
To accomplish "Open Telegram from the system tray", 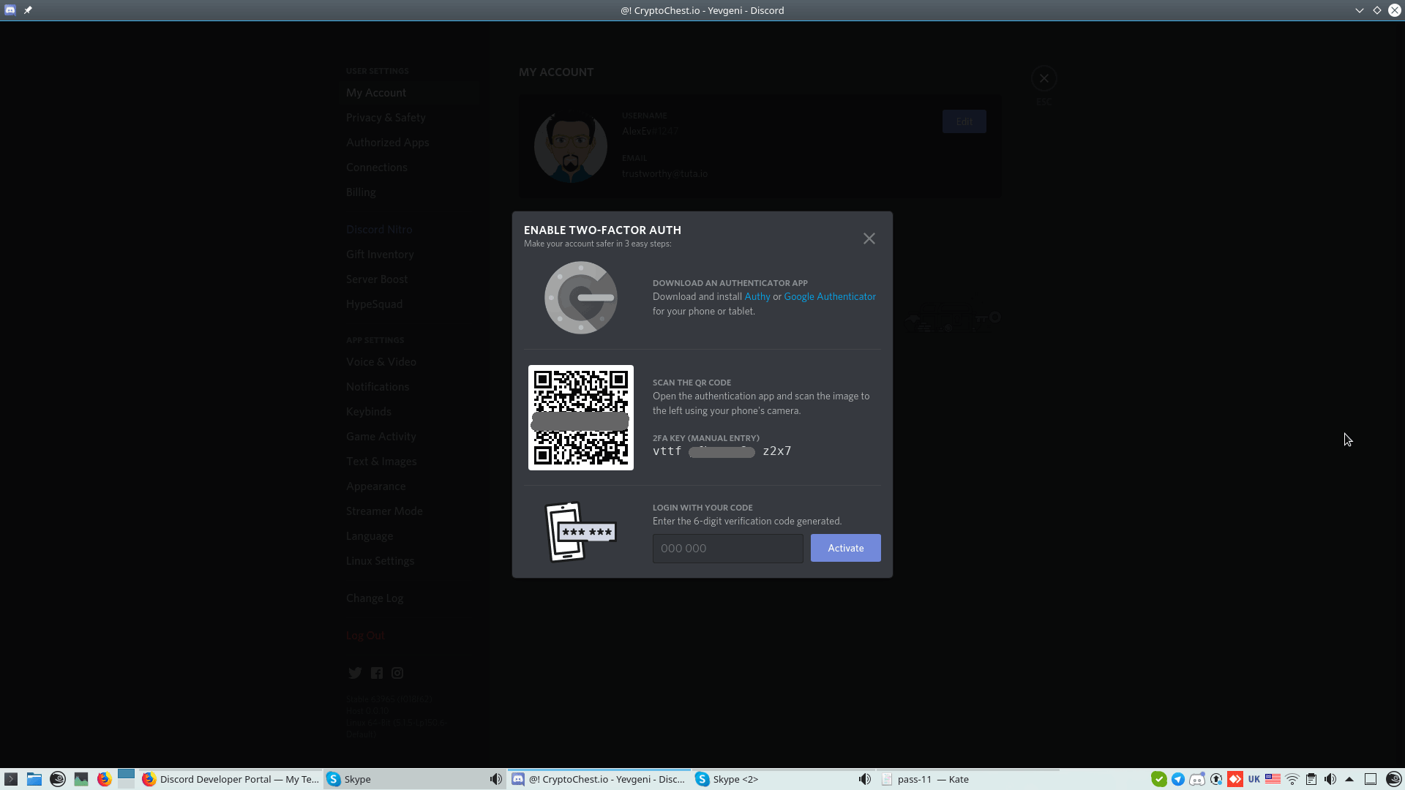I will click(1177, 779).
